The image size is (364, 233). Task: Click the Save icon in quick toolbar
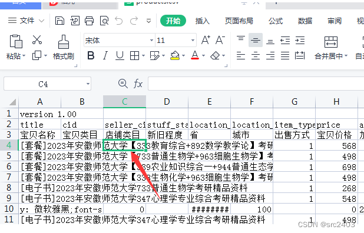(59, 21)
